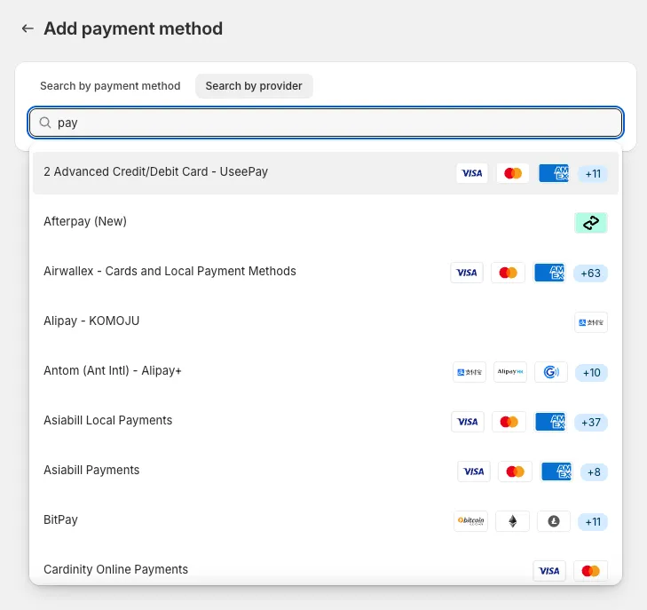The width and height of the screenshot is (647, 610).
Task: Pick Airwallex - Cards and Local Payment Methods
Action: (x=326, y=273)
